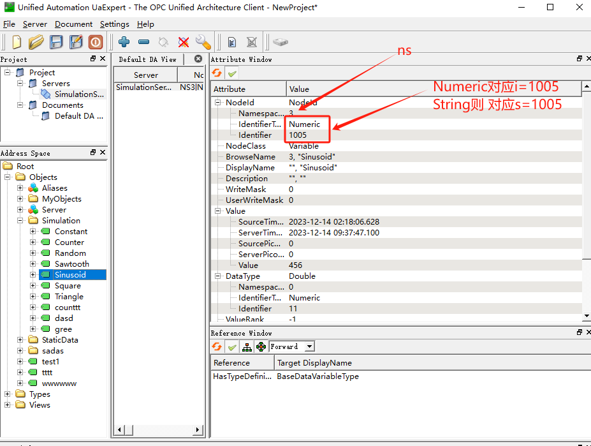
Task: Click the Disconnect Server red X icon
Action: pyautogui.click(x=184, y=42)
